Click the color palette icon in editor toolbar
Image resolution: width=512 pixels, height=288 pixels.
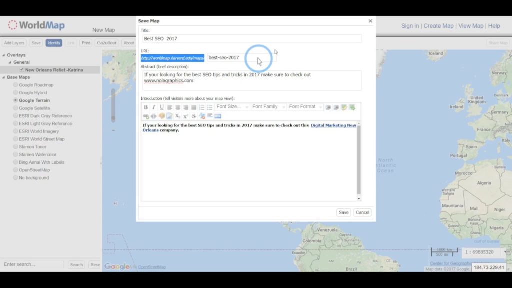162,116
